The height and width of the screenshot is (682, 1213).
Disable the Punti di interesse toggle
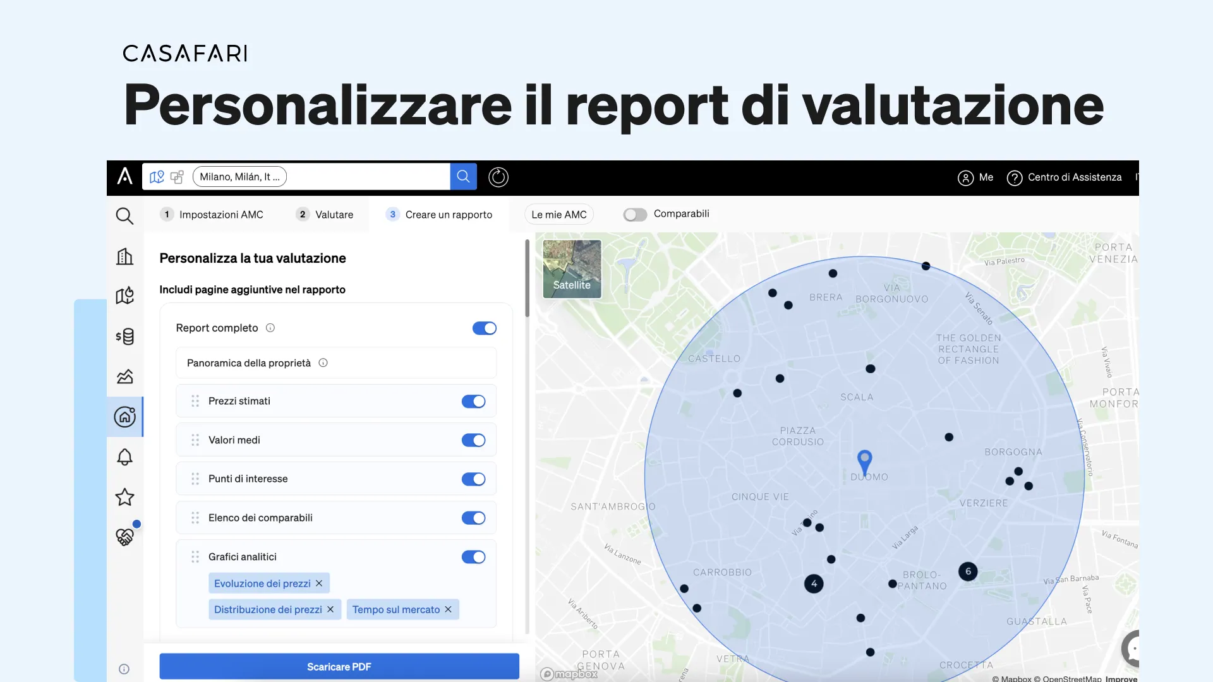[x=473, y=479]
